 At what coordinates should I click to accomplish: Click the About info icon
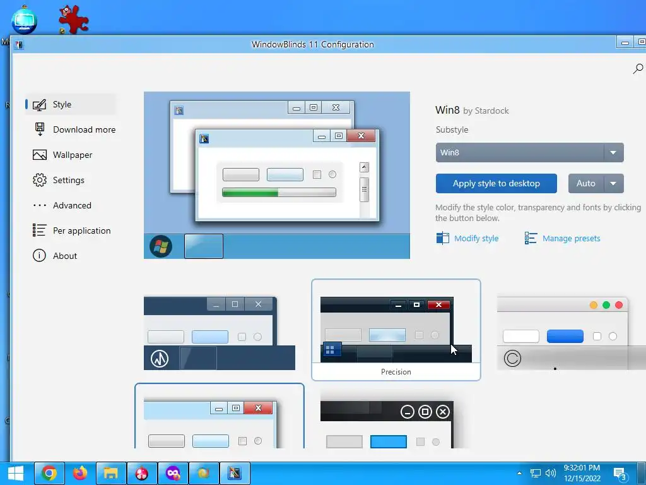[x=39, y=256]
